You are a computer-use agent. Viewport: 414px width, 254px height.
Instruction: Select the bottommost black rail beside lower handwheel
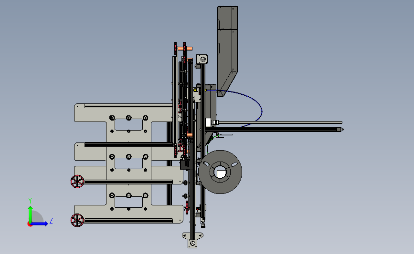pyautogui.click(x=128, y=221)
